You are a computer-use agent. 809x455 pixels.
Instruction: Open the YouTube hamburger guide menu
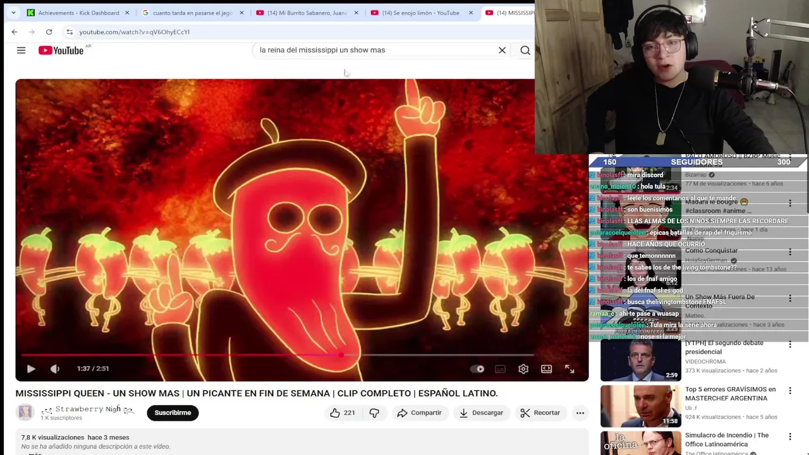coord(21,50)
